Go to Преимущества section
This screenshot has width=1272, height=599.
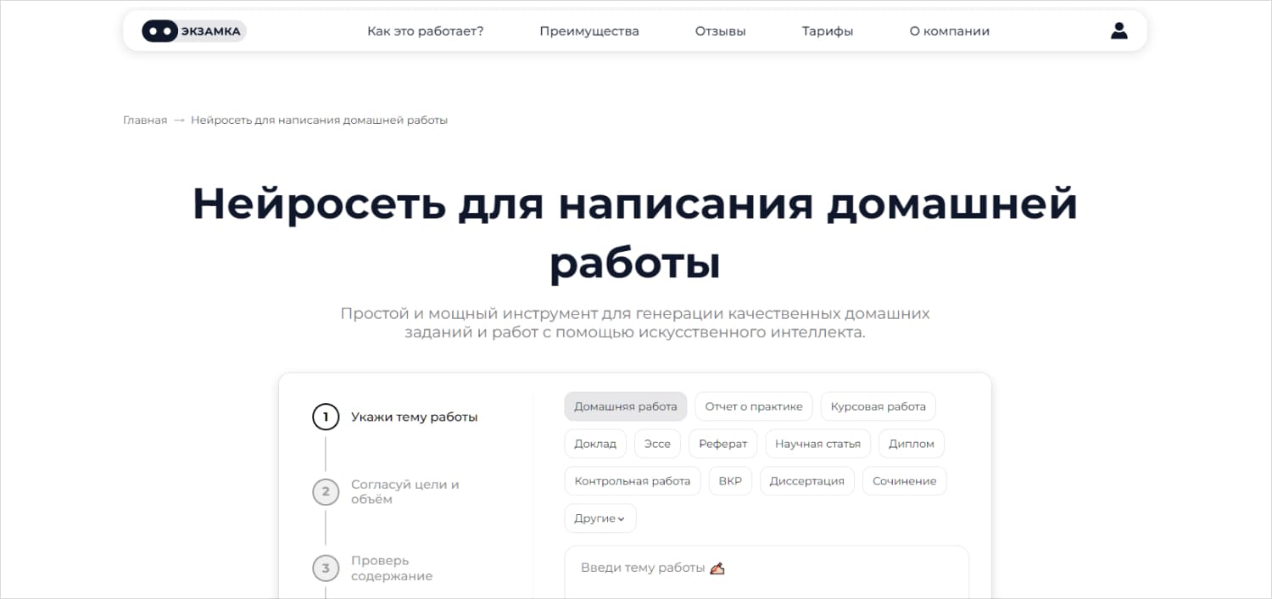click(x=589, y=31)
